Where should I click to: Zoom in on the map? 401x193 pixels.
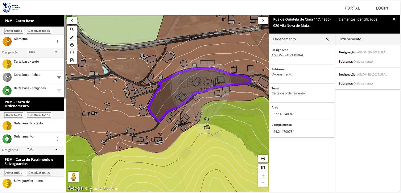click(263, 175)
